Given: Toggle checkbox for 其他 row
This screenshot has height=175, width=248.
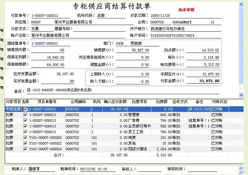Looking at the screenshot, I should 25,143.
